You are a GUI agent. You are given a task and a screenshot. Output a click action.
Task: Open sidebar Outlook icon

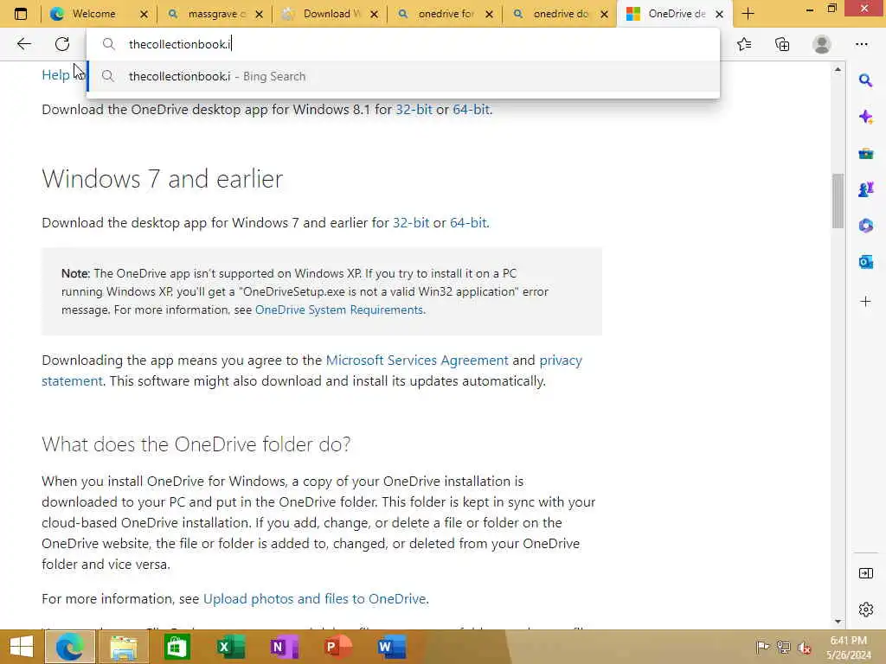pyautogui.click(x=865, y=263)
